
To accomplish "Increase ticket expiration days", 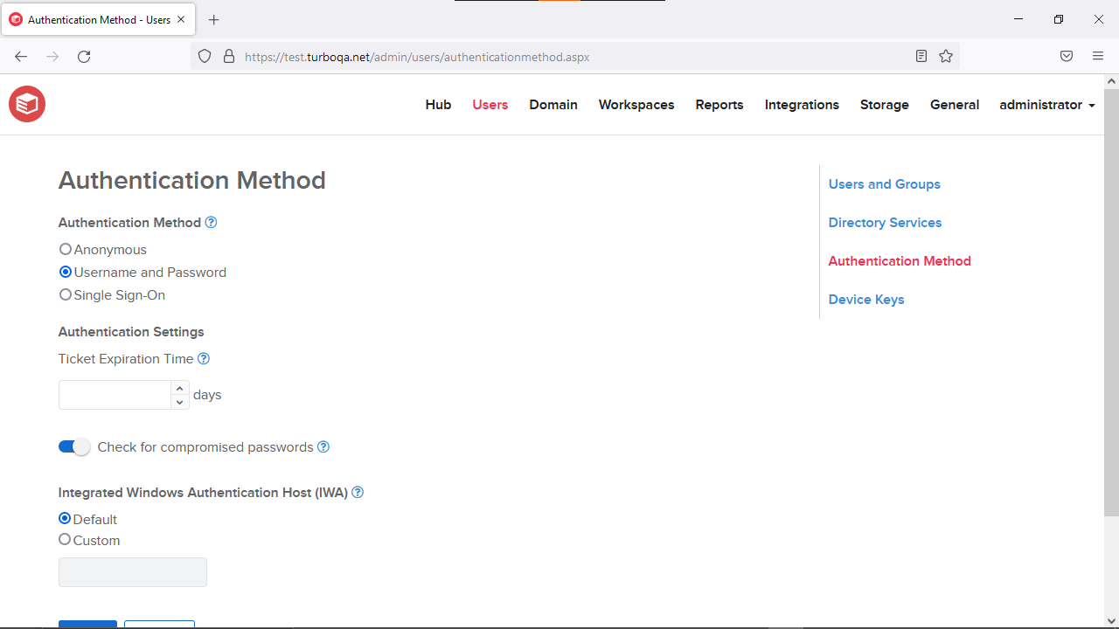I will pyautogui.click(x=179, y=388).
